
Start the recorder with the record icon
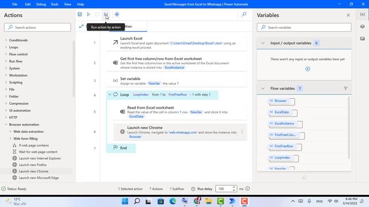pos(116,14)
